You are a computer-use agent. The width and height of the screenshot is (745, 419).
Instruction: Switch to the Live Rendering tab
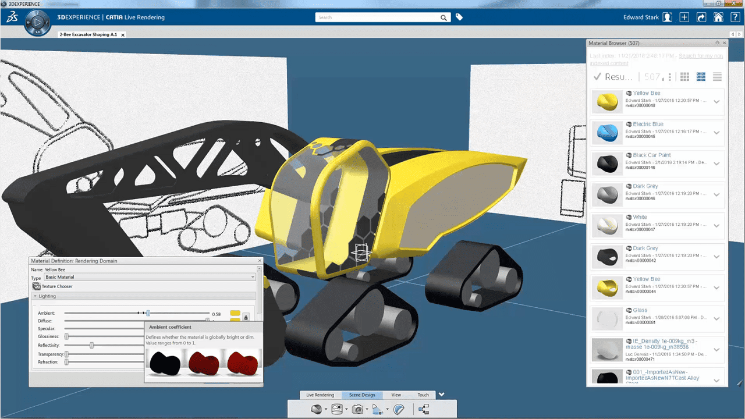(x=320, y=395)
